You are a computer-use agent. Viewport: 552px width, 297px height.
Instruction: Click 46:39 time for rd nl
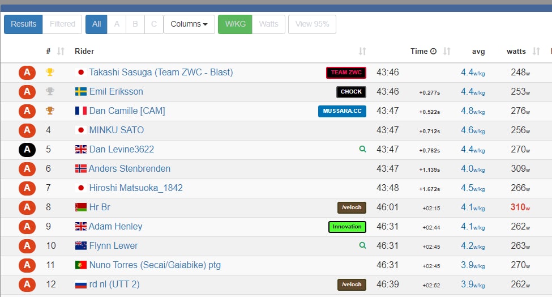point(388,285)
